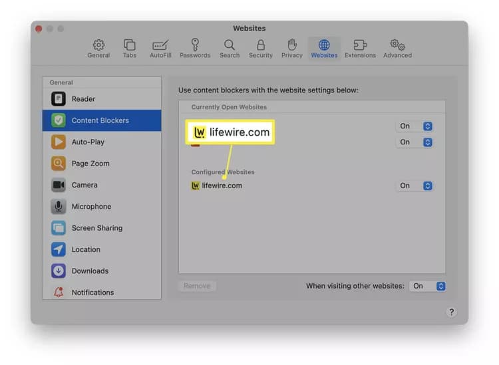Open Passwords key icon
The height and width of the screenshot is (365, 499).
tap(195, 49)
